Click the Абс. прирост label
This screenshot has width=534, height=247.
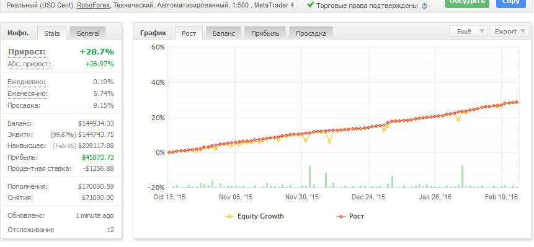tap(29, 64)
